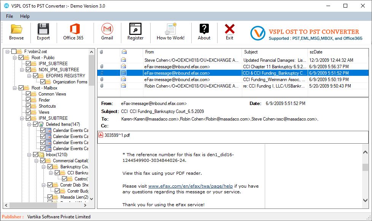
Task: Select the re: CCI Funding I, LLC email
Action: tap(233, 86)
